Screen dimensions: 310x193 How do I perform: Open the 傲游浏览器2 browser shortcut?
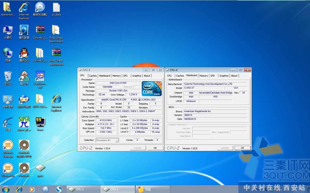click(x=40, y=9)
